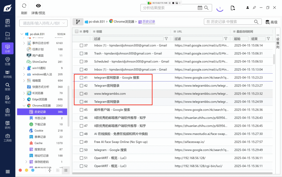
Task: Click the branch tree icon button
Action: 78,22
